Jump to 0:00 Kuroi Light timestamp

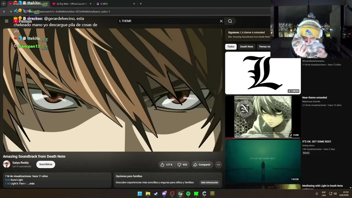pyautogui.click(x=7, y=180)
